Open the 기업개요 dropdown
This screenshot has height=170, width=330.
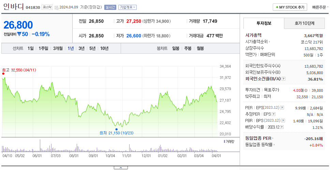tap(127, 7)
